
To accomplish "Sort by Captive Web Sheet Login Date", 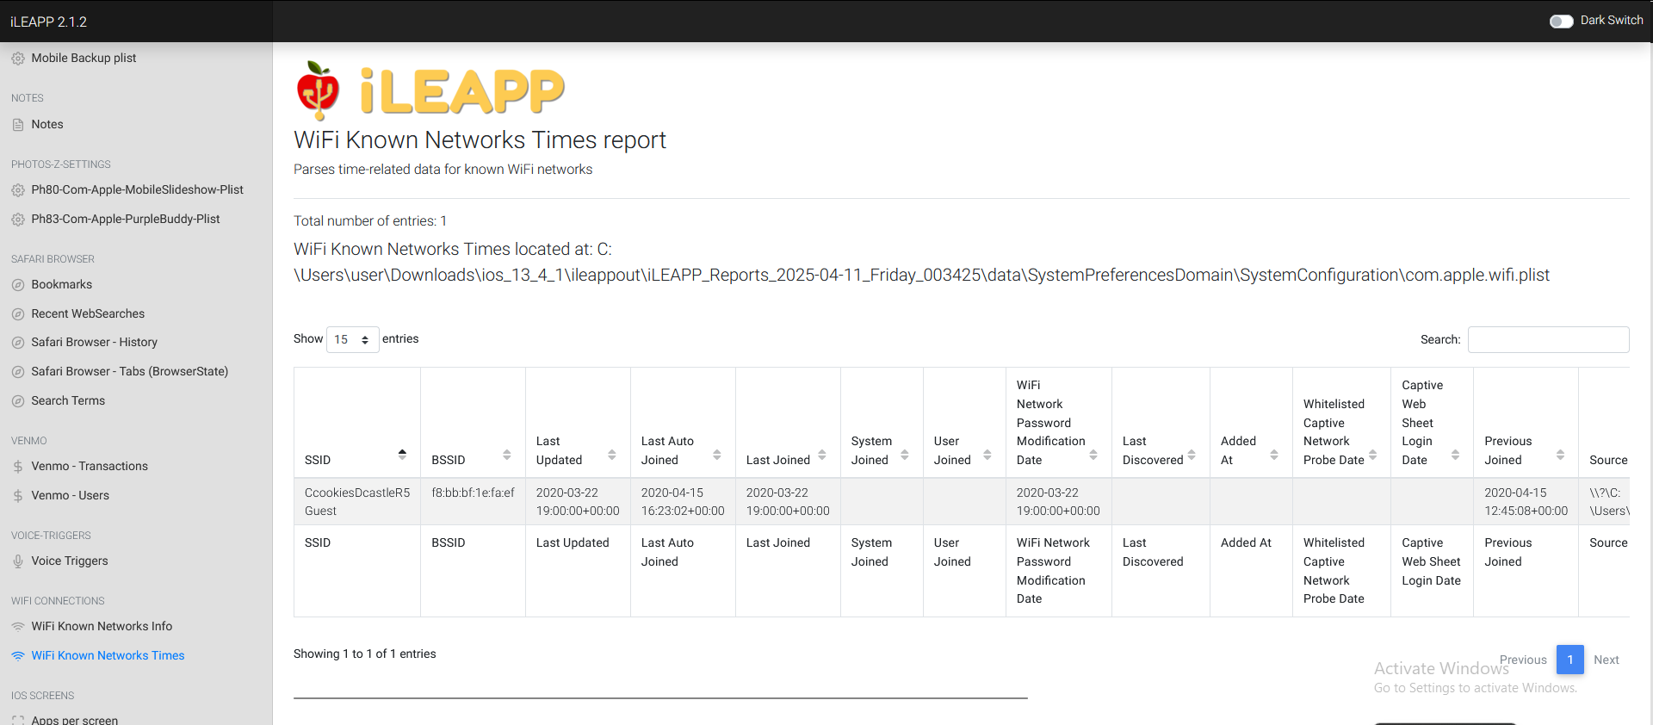I will point(1432,423).
